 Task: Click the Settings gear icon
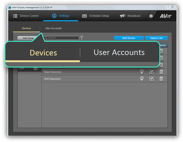54,16
